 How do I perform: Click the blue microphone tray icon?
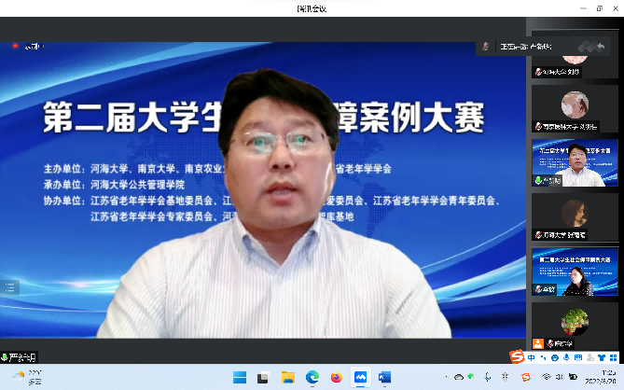click(x=488, y=377)
